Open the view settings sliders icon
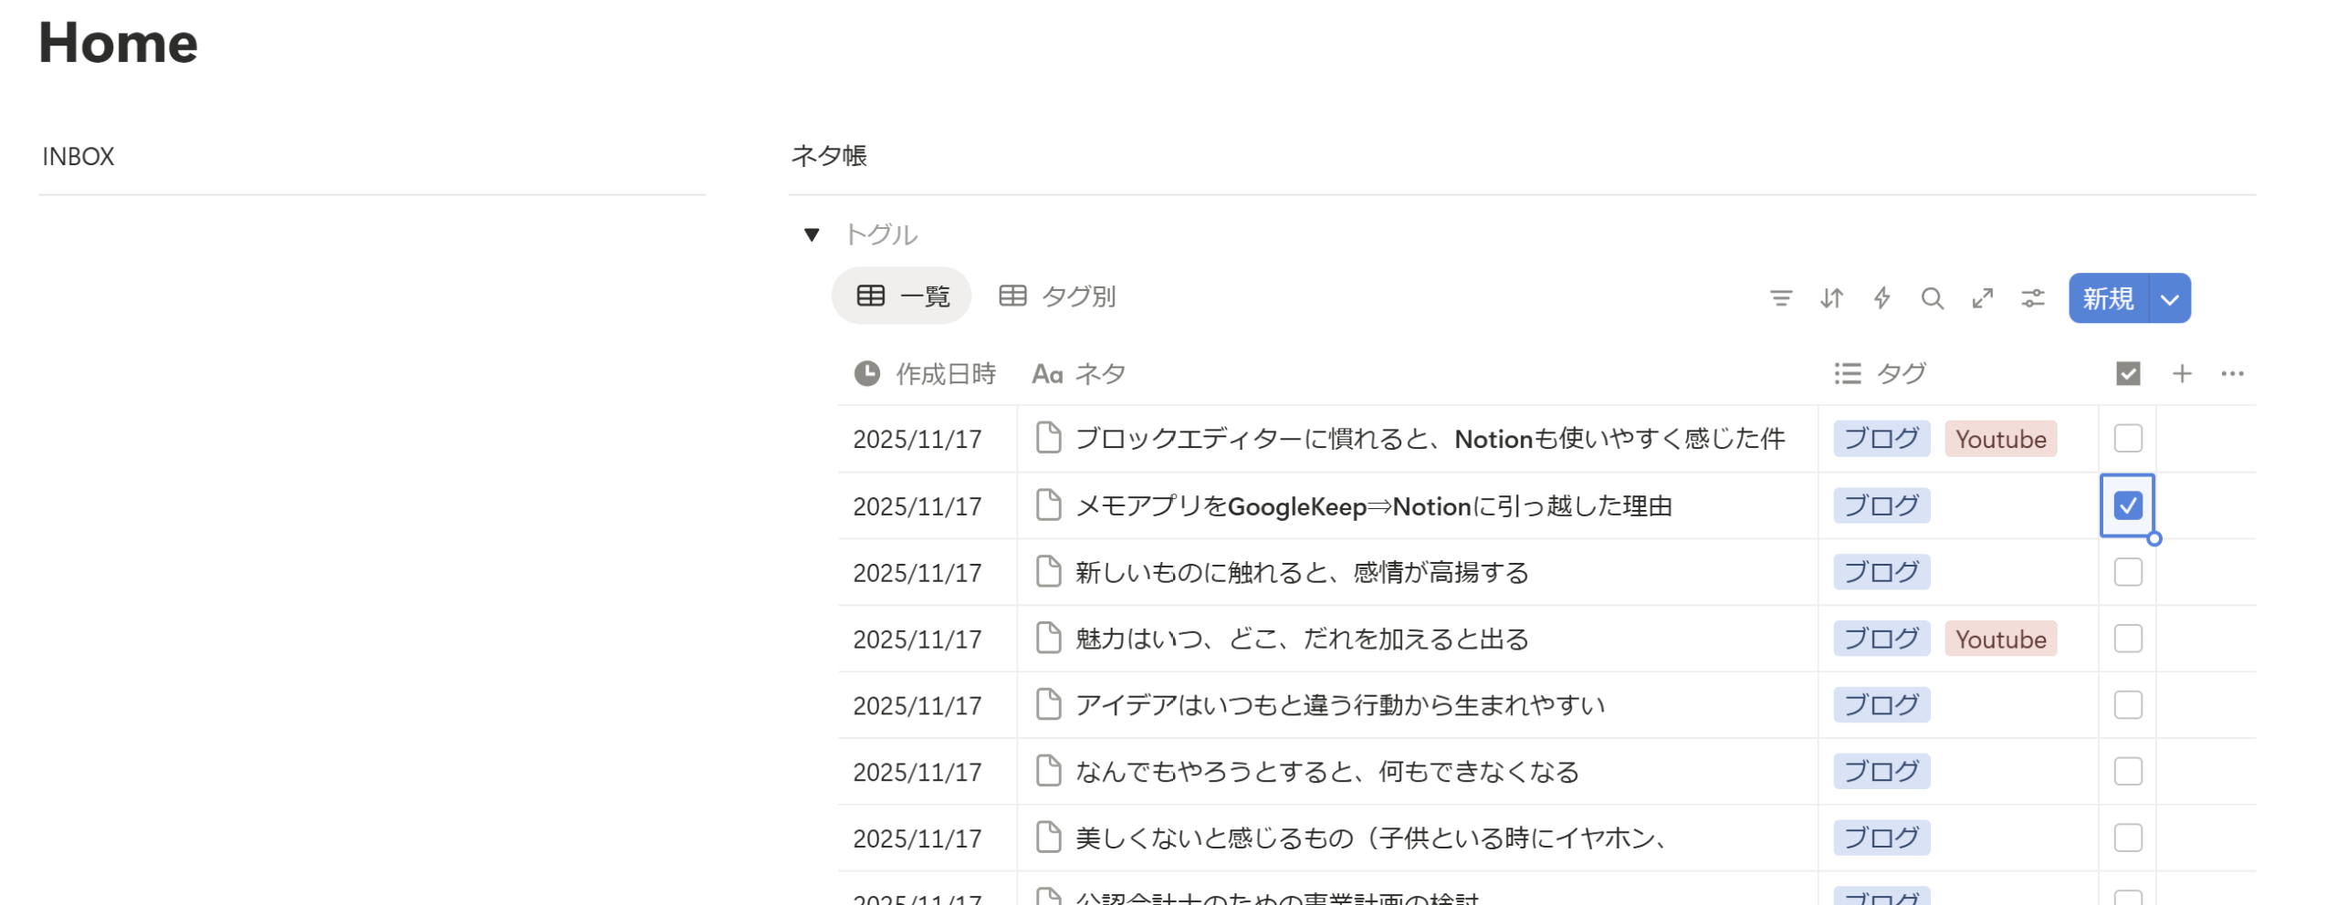This screenshot has height=905, width=2337. tap(2032, 298)
